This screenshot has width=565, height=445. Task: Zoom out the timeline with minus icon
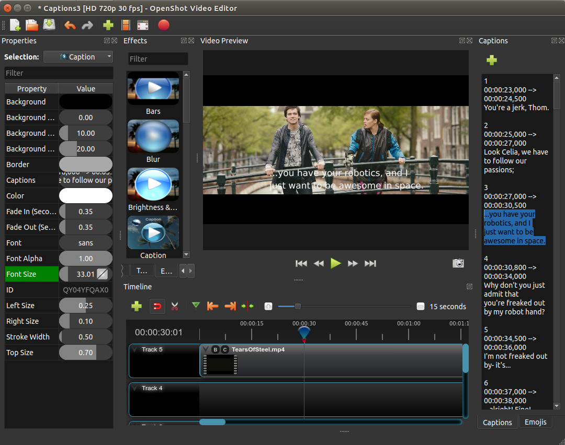pos(421,307)
